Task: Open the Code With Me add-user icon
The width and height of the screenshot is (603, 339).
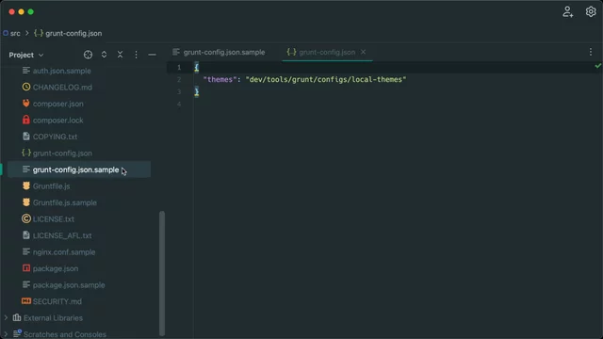Action: coord(567,12)
